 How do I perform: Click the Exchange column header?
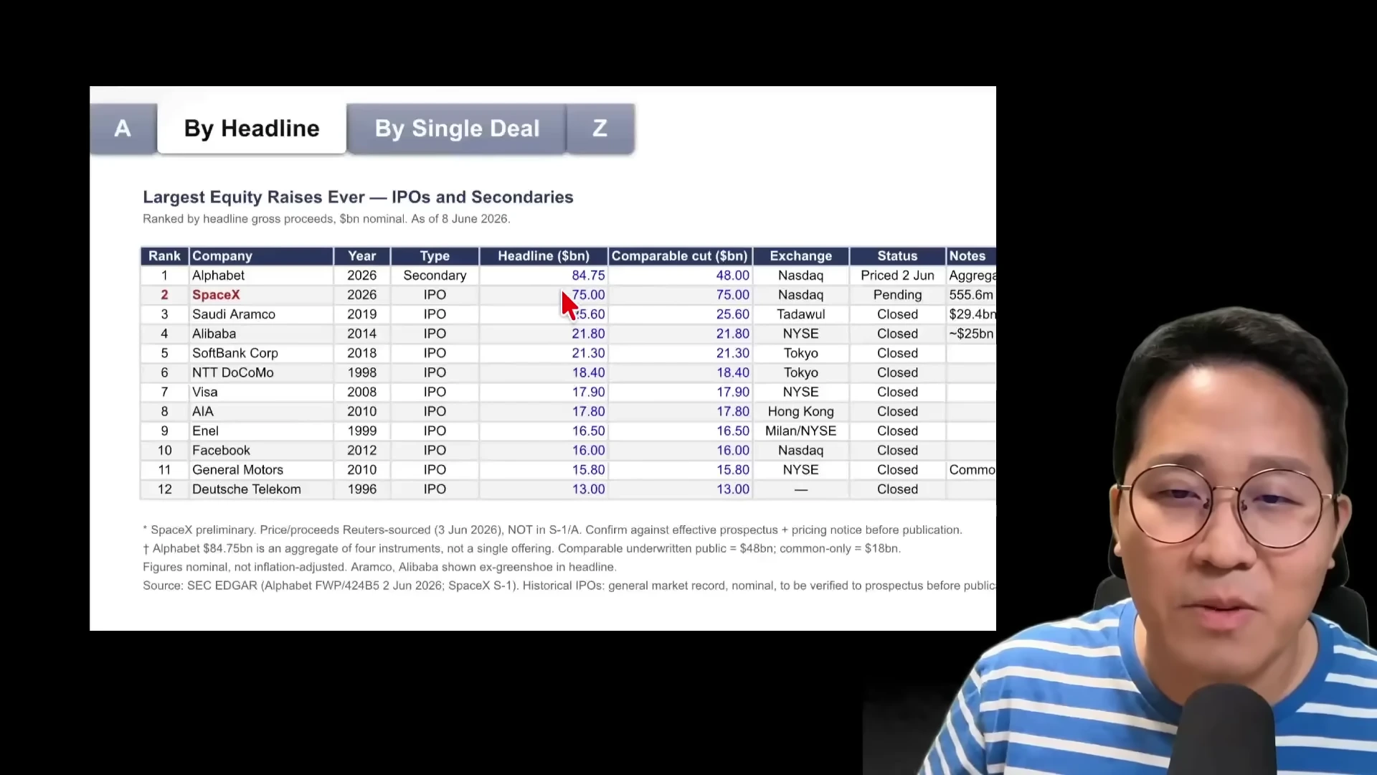[x=801, y=256]
